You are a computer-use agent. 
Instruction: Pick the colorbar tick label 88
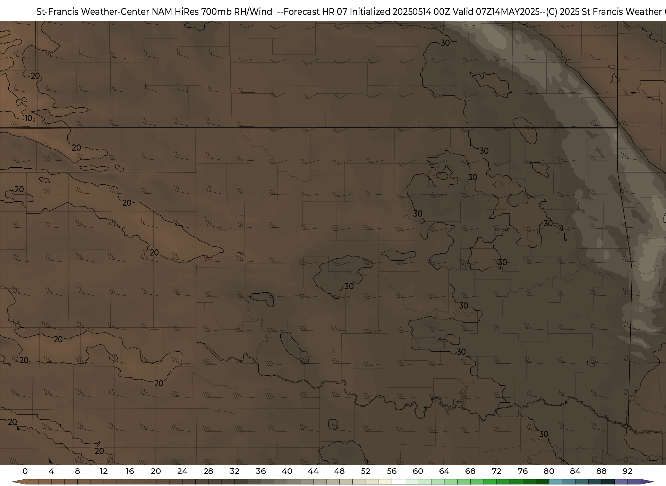point(601,471)
